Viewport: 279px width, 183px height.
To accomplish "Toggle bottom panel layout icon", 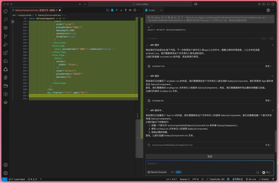I will tap(268, 4).
